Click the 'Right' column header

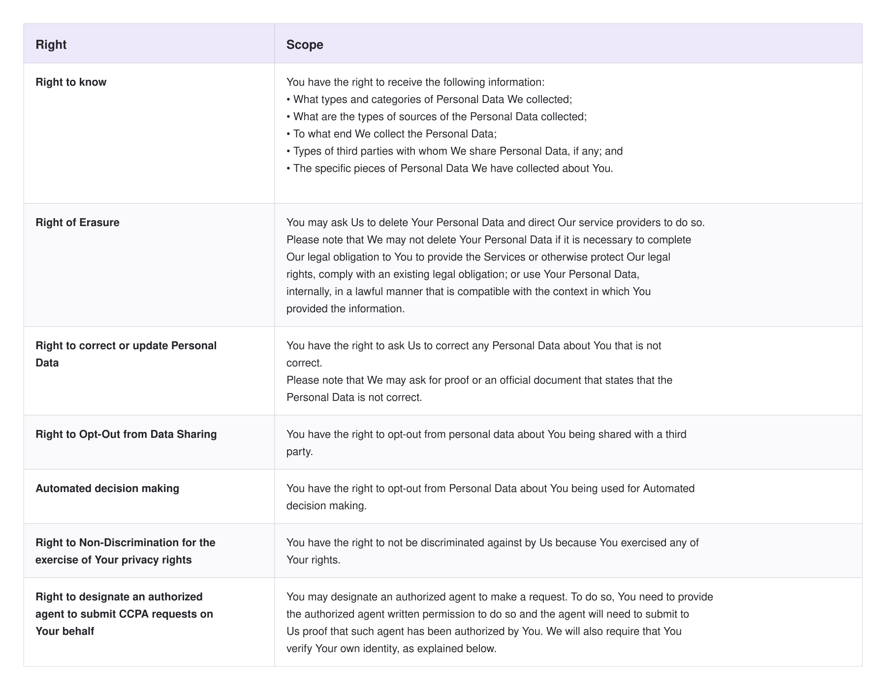[51, 44]
